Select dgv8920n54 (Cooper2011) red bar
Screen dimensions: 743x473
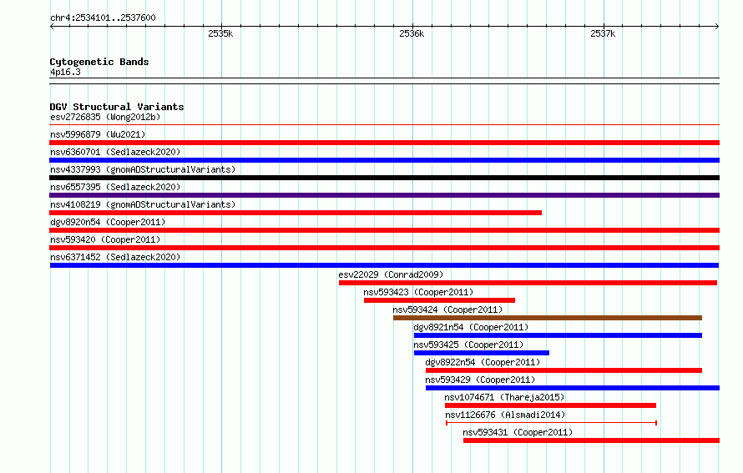pos(384,230)
